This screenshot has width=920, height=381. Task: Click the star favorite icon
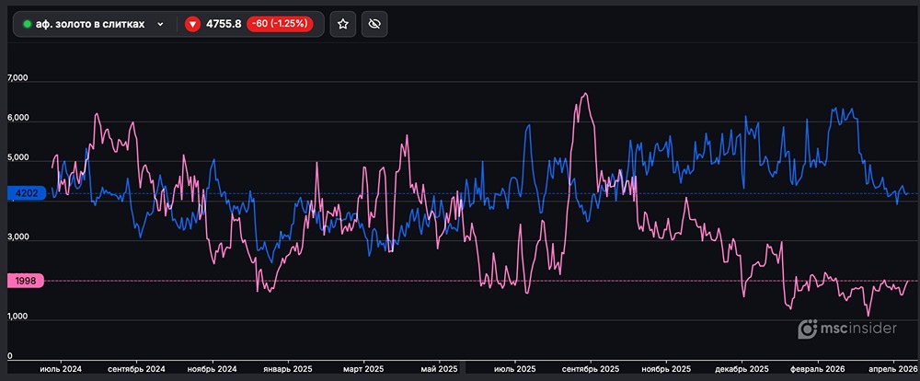pyautogui.click(x=343, y=24)
